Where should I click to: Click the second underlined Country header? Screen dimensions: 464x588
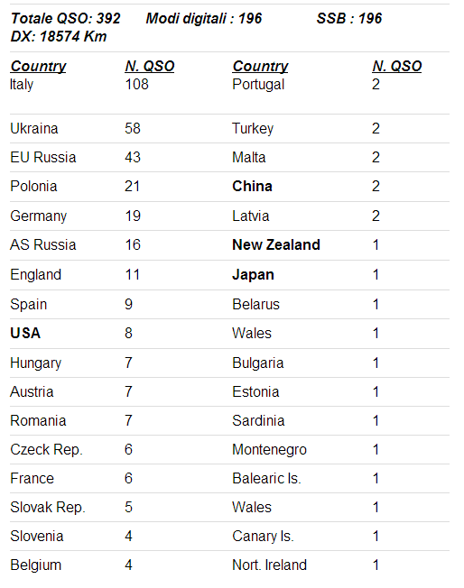coord(260,67)
